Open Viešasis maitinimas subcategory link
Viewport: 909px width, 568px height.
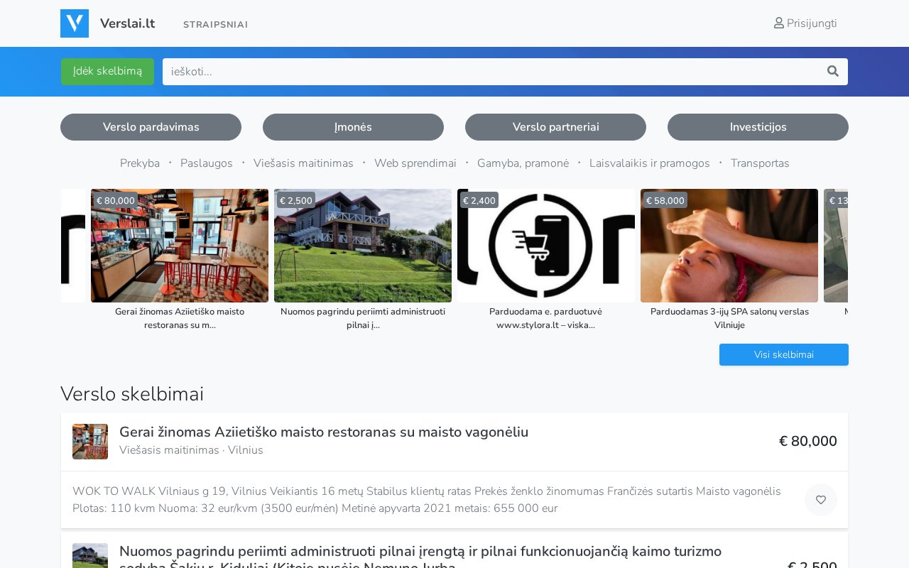(x=303, y=163)
